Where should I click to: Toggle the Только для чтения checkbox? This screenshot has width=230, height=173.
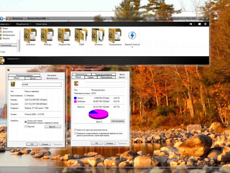click(x=26, y=122)
